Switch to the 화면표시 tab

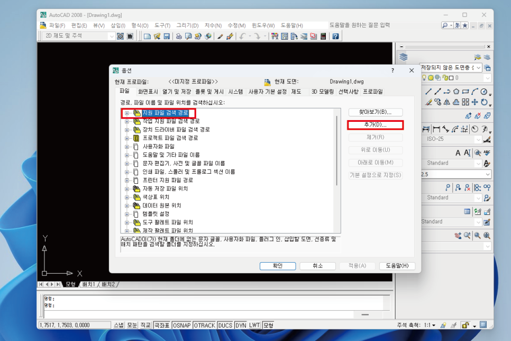point(148,92)
